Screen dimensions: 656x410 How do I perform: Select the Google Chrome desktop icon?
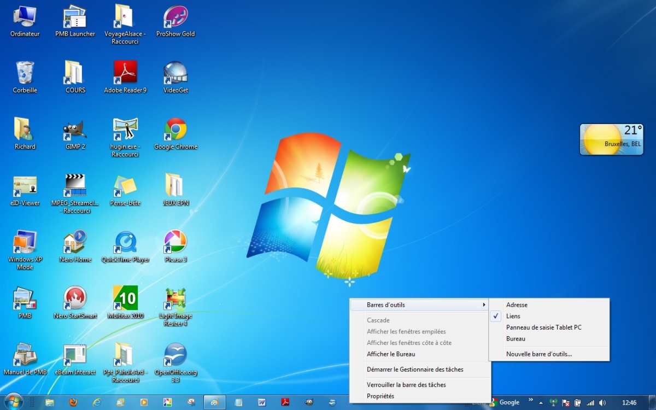[x=175, y=134]
